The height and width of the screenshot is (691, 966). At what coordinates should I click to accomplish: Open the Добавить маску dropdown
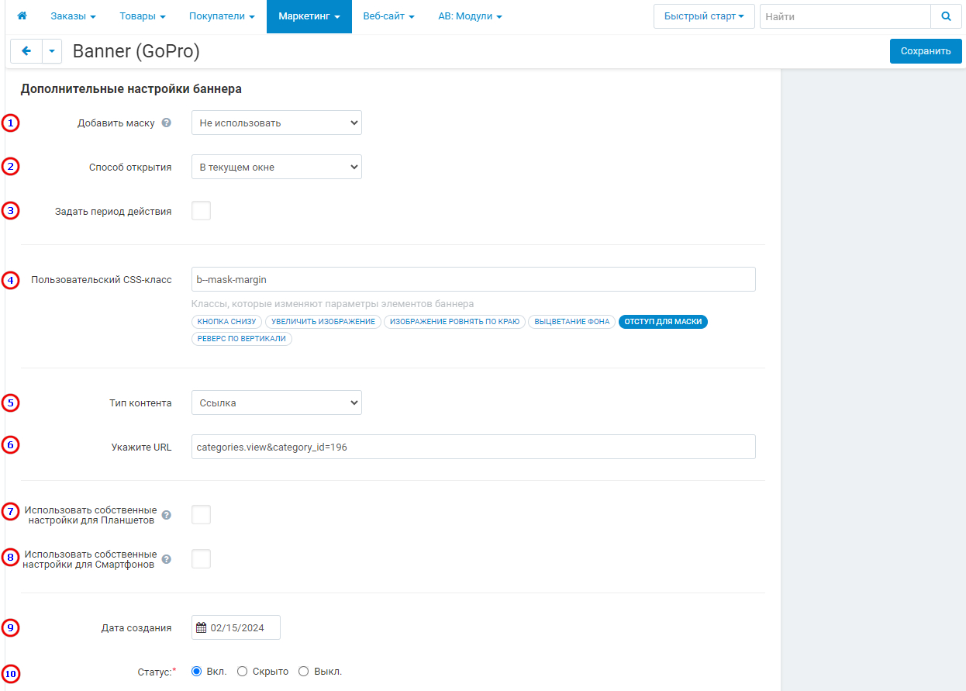tap(276, 123)
